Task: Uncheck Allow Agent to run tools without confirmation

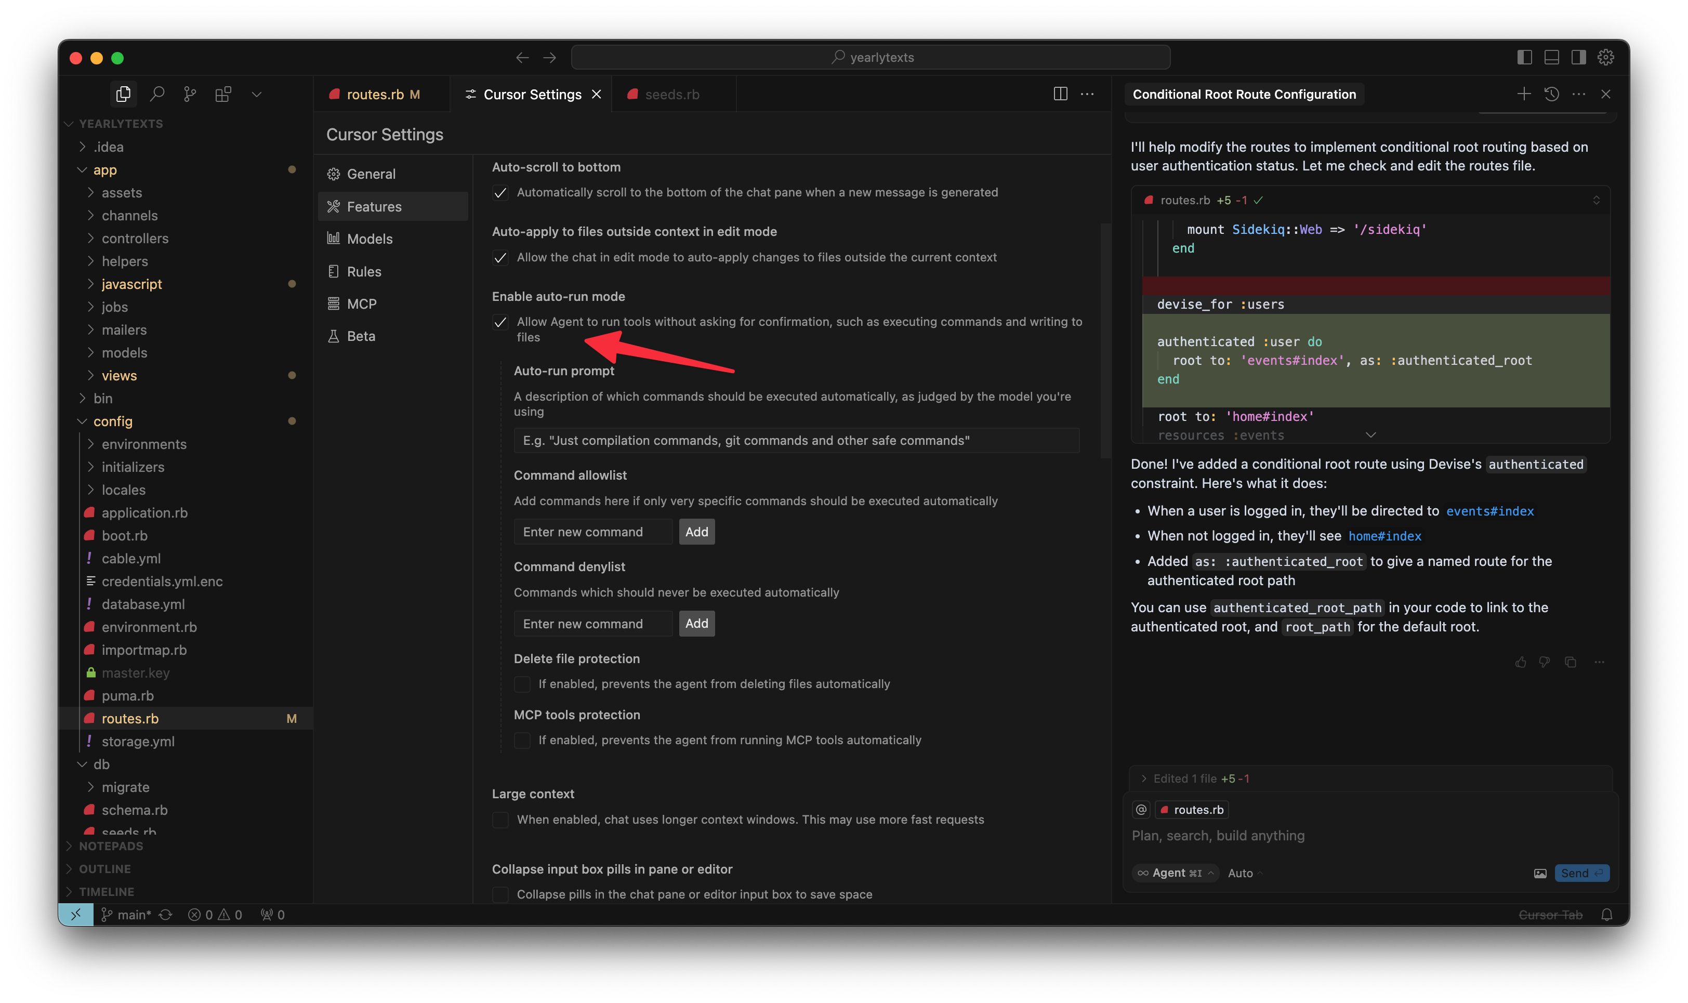Action: click(500, 322)
